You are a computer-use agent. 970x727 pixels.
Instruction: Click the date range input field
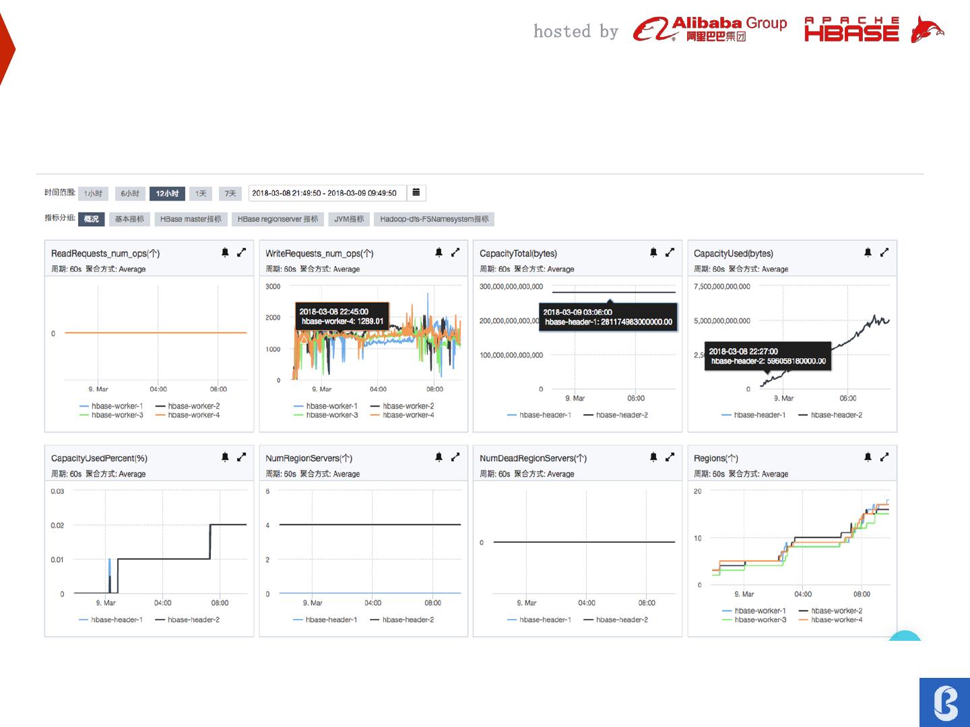click(x=327, y=193)
